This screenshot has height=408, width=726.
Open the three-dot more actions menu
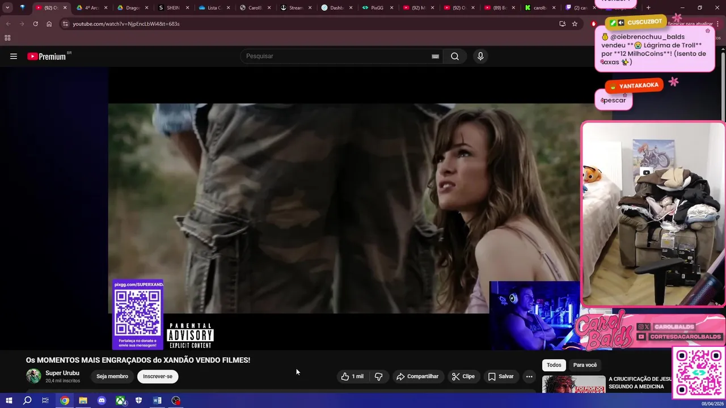click(x=529, y=376)
